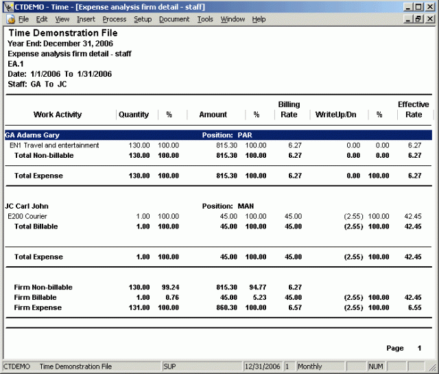Minimize the inner report document window
Viewport: 439px width, 374px height.
(x=409, y=19)
